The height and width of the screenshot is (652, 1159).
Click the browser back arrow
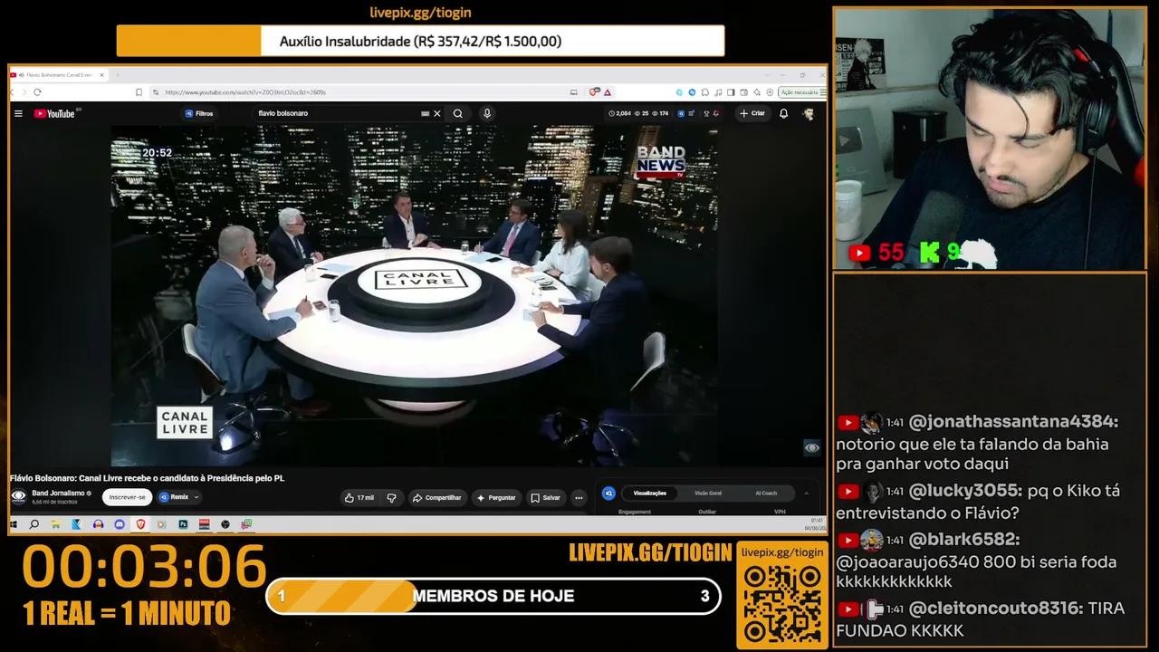click(13, 91)
